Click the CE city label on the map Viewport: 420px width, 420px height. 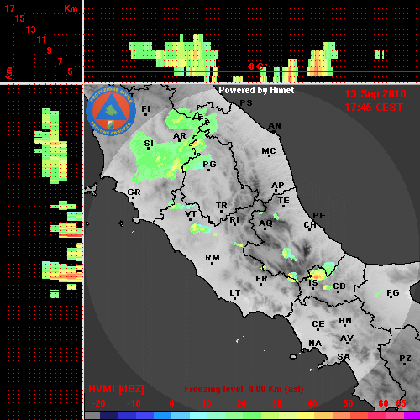click(x=318, y=324)
